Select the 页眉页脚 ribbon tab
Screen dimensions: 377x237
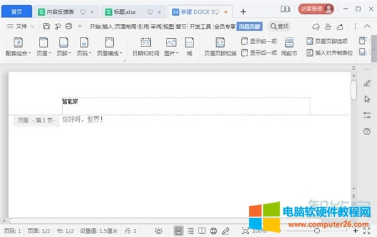point(249,26)
